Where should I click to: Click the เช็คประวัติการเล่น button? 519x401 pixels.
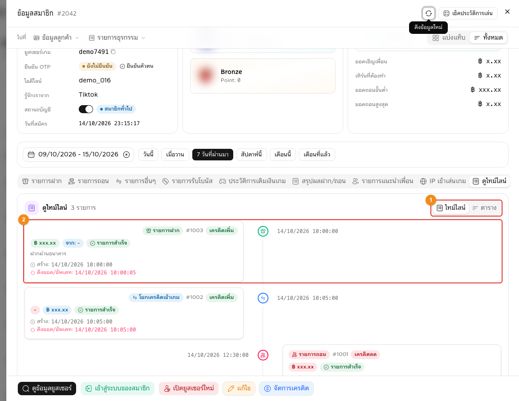[x=468, y=13]
